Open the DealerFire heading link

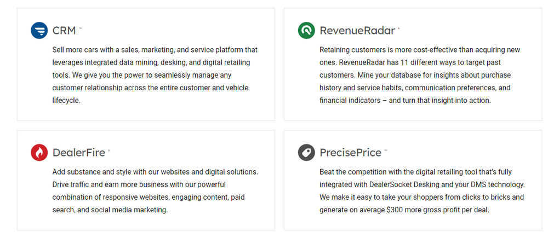point(78,153)
